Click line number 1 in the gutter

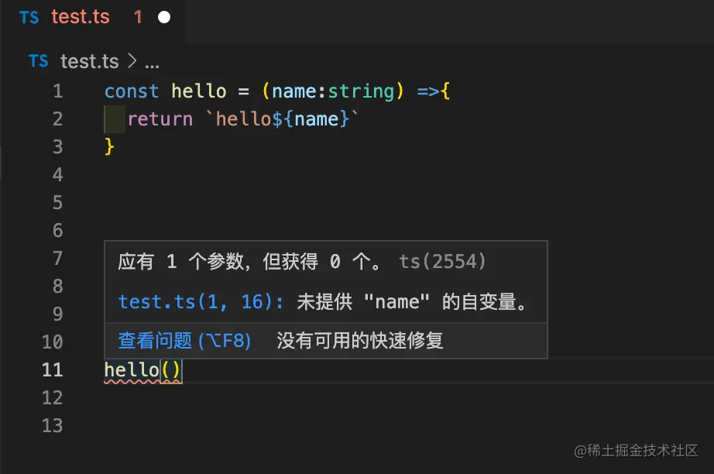(x=57, y=91)
